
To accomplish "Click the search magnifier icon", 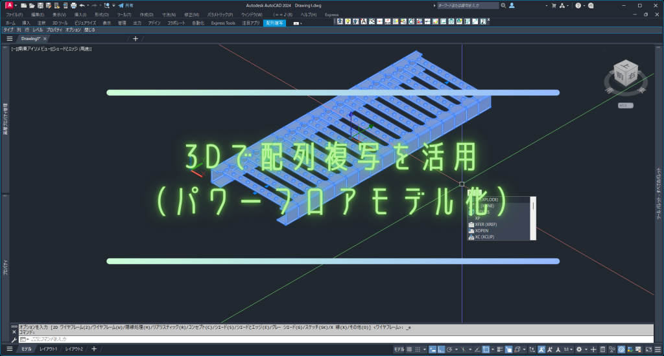I will click(503, 5).
